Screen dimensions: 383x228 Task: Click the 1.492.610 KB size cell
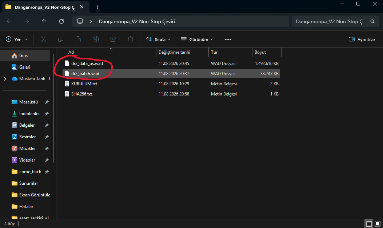[x=267, y=64]
